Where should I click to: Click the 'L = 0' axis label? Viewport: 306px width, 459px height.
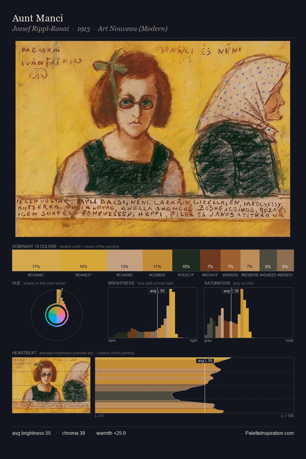tap(99, 416)
